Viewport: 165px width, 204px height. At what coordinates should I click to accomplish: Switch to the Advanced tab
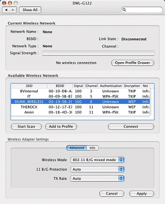[x=77, y=148]
